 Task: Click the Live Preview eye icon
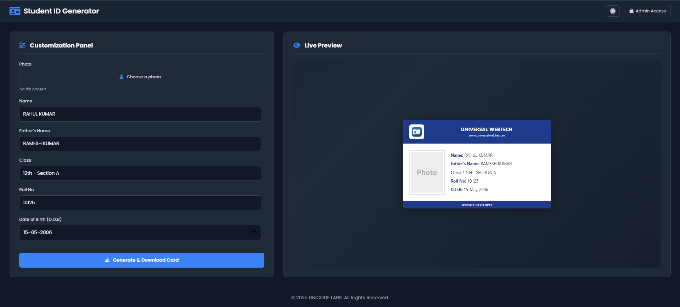point(297,45)
